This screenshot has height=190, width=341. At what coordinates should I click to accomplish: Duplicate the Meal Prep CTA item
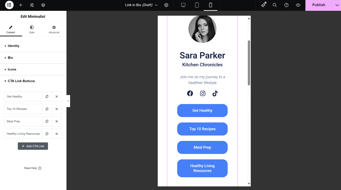47,121
